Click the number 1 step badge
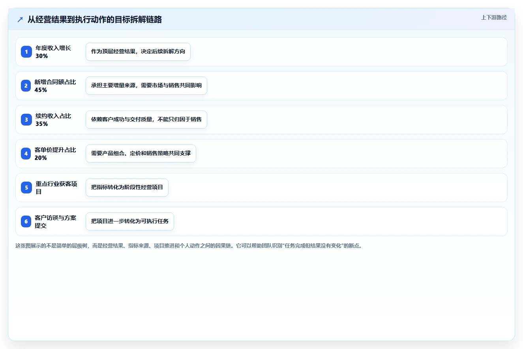523x349 pixels. [26, 52]
